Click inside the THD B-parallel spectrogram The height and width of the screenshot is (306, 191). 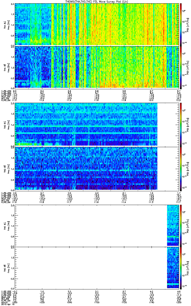tap(86, 168)
